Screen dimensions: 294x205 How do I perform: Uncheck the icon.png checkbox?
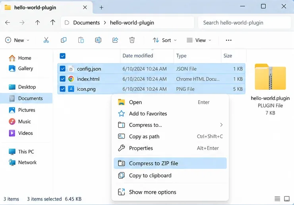pos(63,89)
